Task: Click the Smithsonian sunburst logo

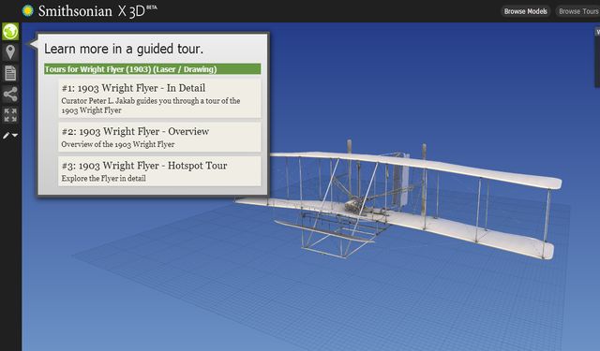Action: click(27, 10)
